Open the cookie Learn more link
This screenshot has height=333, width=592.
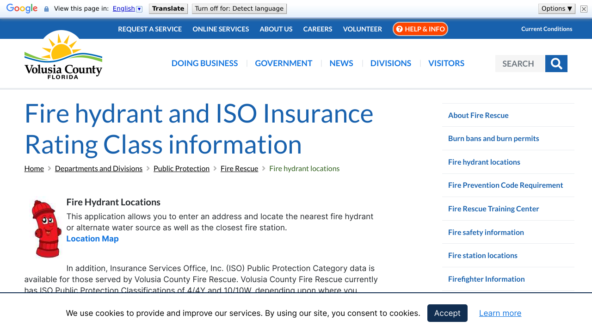pyautogui.click(x=500, y=313)
